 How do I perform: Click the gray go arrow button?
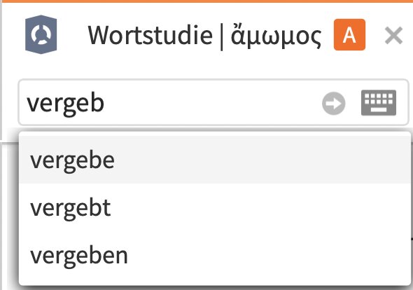[334, 104]
